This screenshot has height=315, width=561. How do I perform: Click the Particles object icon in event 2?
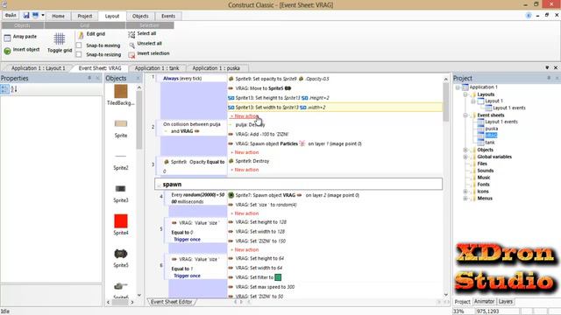pos(302,143)
